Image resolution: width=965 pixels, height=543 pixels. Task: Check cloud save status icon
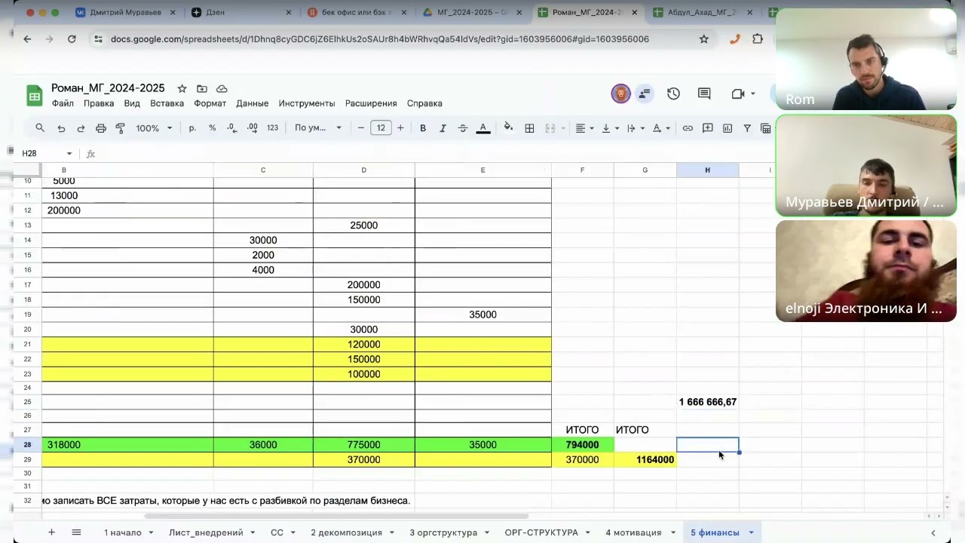pos(222,88)
